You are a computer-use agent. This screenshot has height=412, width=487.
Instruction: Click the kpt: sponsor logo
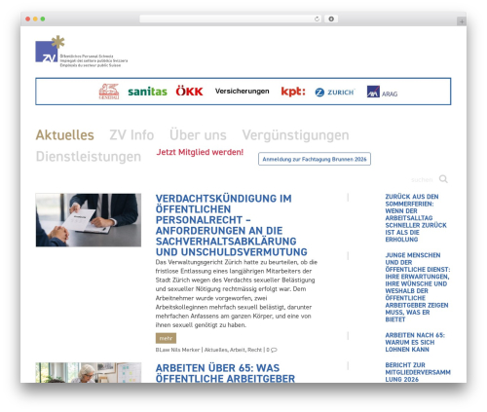pyautogui.click(x=293, y=92)
